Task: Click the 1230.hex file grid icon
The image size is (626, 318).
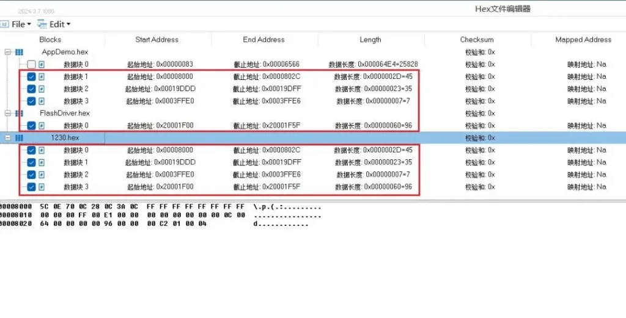Action: tap(18, 138)
